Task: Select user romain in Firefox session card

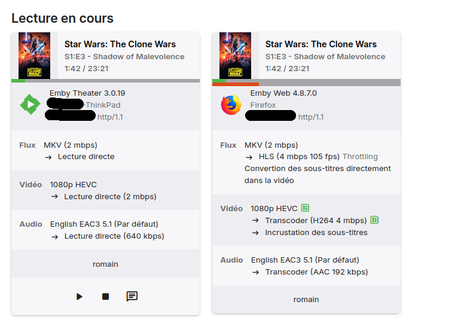Action: (x=306, y=299)
